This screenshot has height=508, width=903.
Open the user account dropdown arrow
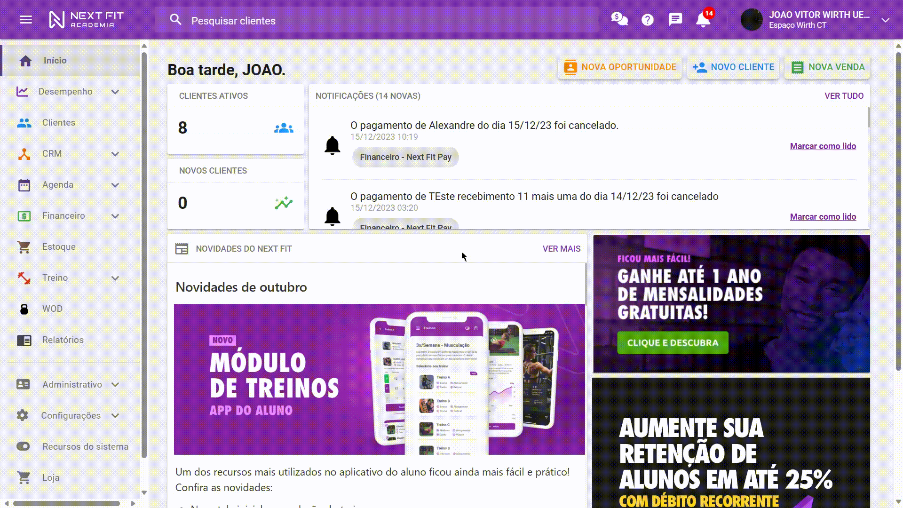pos(885,20)
